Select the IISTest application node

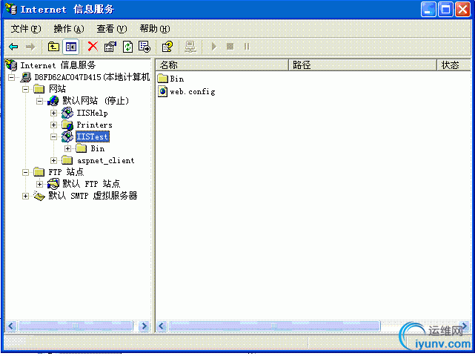[x=93, y=136]
